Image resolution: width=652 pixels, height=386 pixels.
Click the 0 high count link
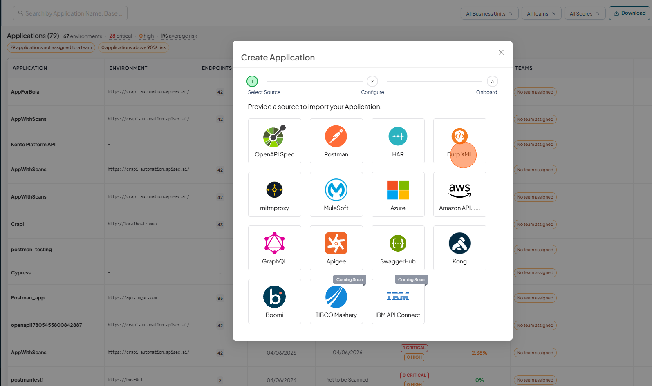146,36
